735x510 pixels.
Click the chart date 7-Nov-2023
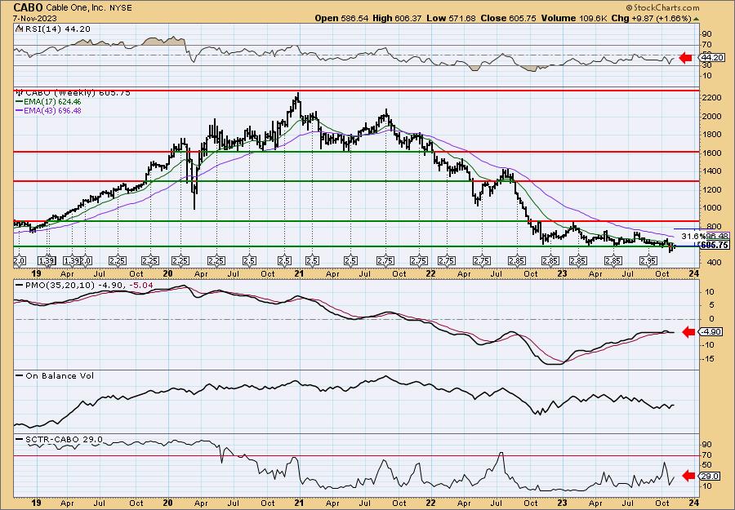(35, 18)
